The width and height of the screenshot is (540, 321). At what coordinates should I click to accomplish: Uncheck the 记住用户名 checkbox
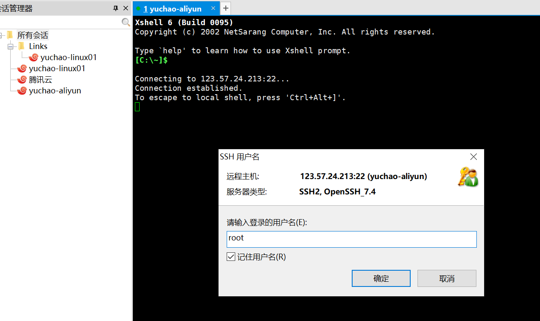click(x=231, y=257)
